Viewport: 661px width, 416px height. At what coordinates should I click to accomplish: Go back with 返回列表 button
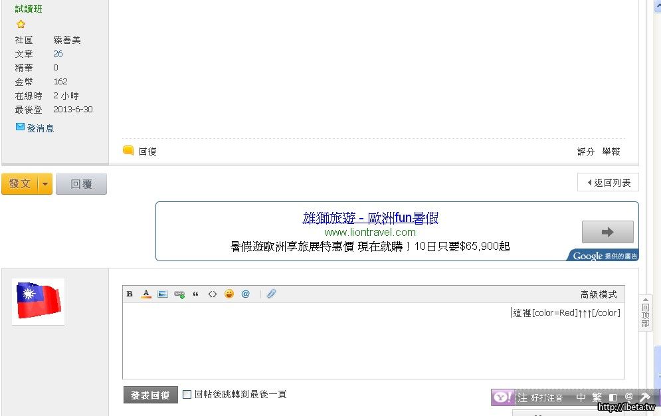coord(608,183)
